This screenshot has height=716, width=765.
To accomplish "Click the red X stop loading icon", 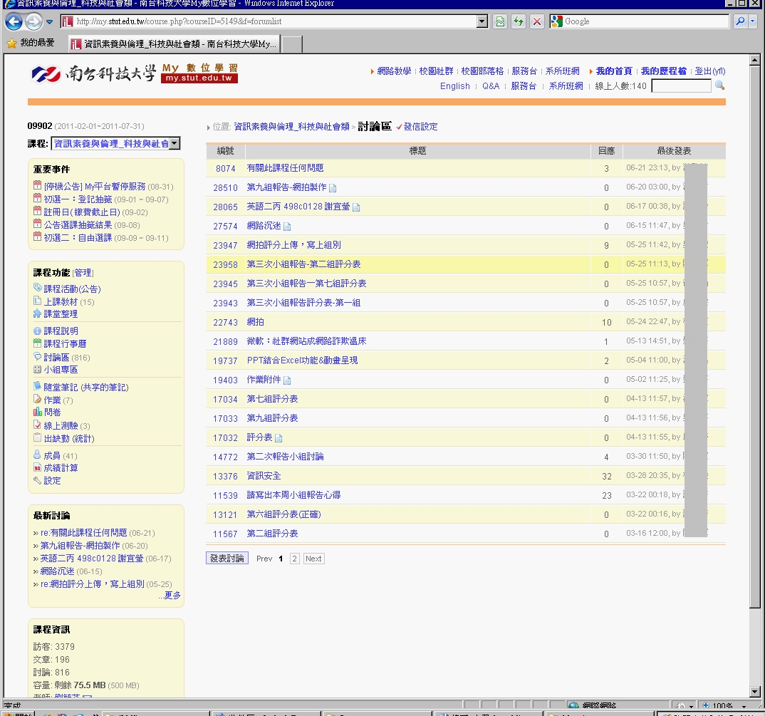I will (537, 22).
